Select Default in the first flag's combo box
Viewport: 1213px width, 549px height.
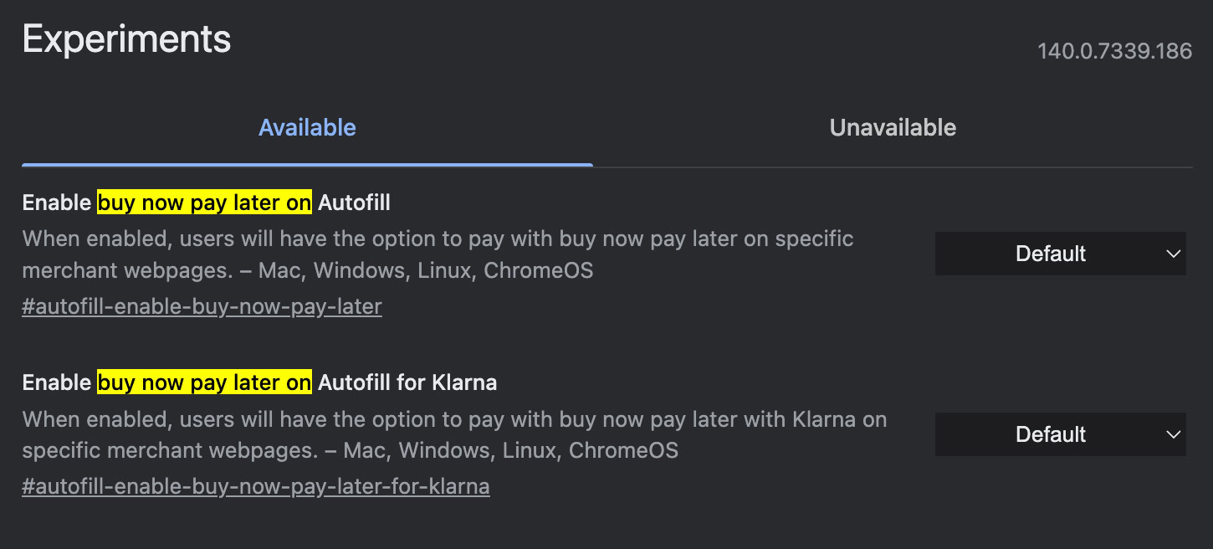1050,254
